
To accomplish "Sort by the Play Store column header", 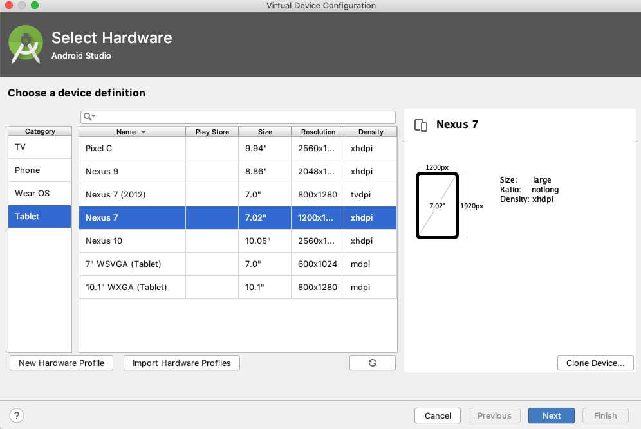I will 212,132.
